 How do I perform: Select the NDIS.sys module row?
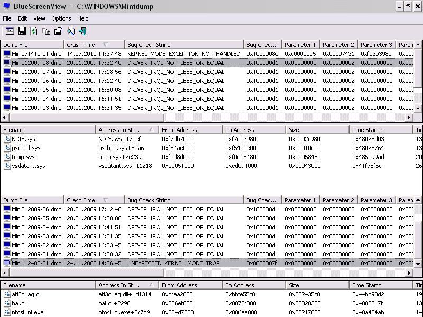(211, 139)
